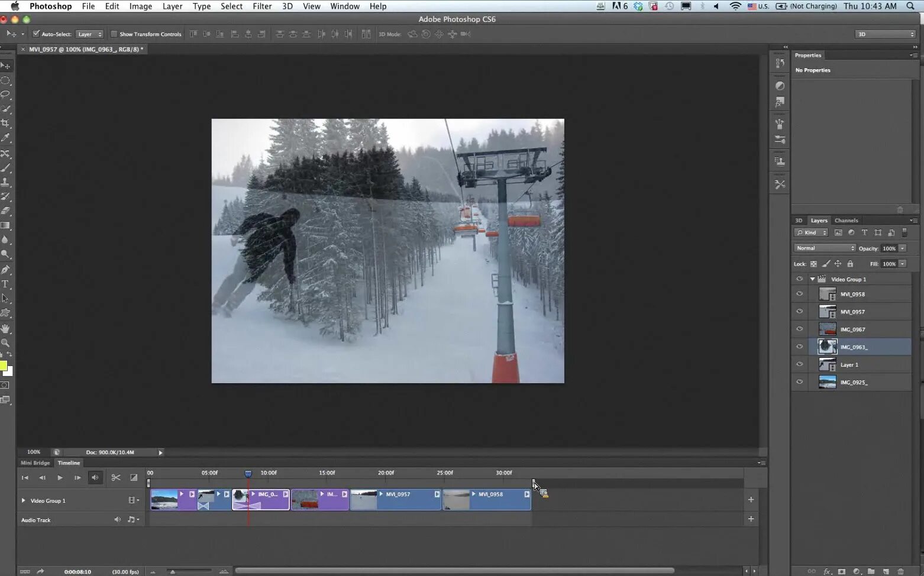The image size is (924, 576).
Task: Select the Elliptical Marquee tool
Action: [5, 80]
